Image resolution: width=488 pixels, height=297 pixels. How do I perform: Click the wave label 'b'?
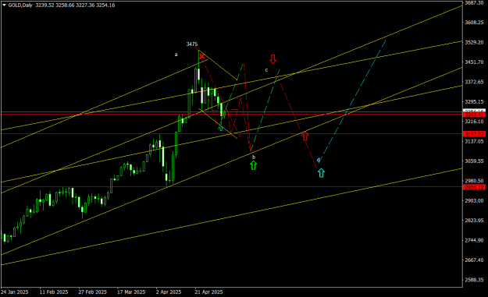254,157
